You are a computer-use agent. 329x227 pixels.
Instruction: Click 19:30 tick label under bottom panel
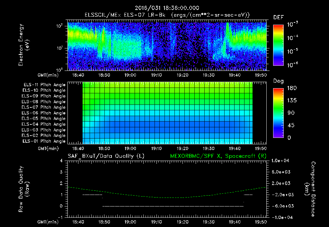click(208, 222)
